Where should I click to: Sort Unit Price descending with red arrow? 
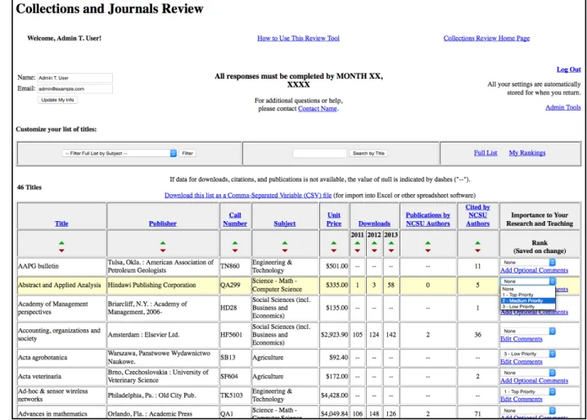[x=333, y=251]
